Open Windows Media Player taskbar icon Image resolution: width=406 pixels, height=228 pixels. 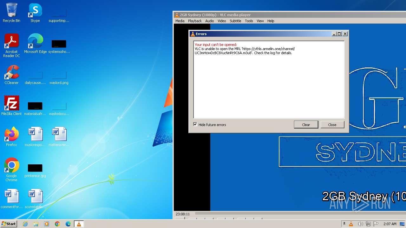click(x=47, y=224)
